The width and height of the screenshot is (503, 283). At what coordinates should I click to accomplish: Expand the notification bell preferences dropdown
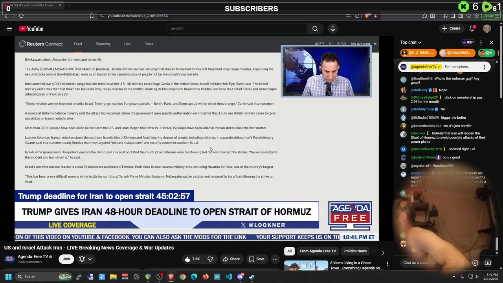[86, 259]
